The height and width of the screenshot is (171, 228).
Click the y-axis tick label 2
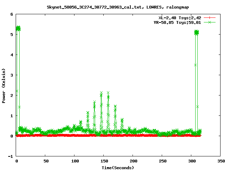point(12,95)
